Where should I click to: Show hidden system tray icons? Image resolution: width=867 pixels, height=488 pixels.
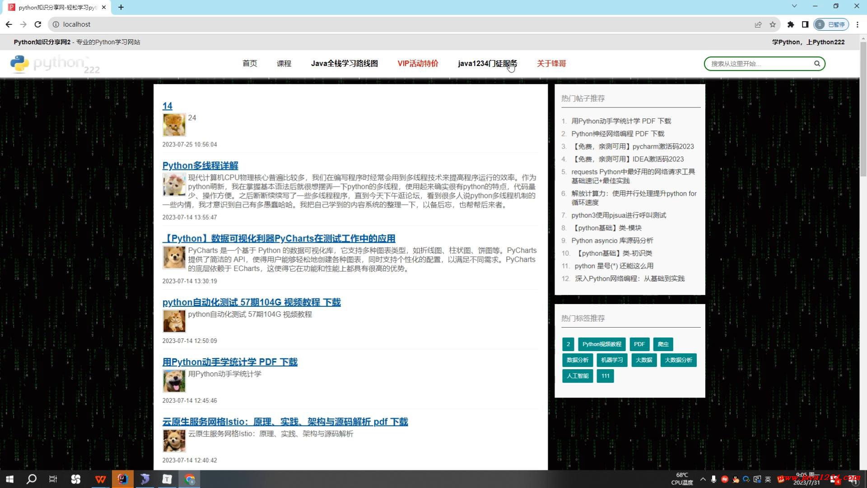703,479
